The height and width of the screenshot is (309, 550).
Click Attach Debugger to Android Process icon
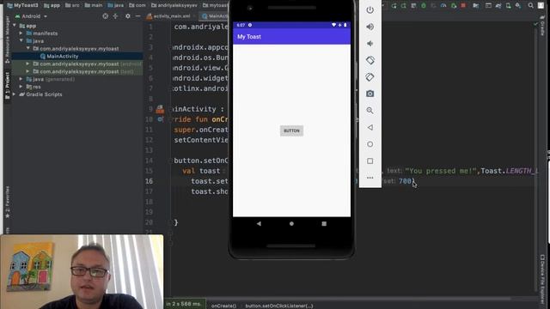click(x=454, y=6)
